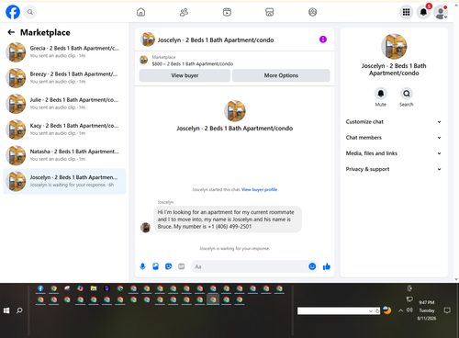Open the Watch video icon
Image resolution: width=459 pixels, height=338 pixels.
click(x=227, y=12)
